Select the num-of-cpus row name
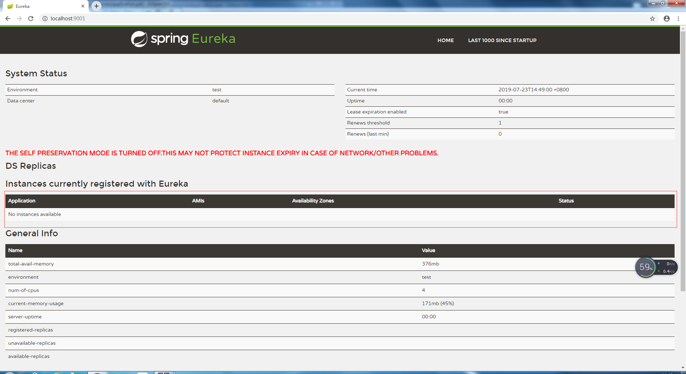Screen dimensions: 686x374 pos(24,290)
